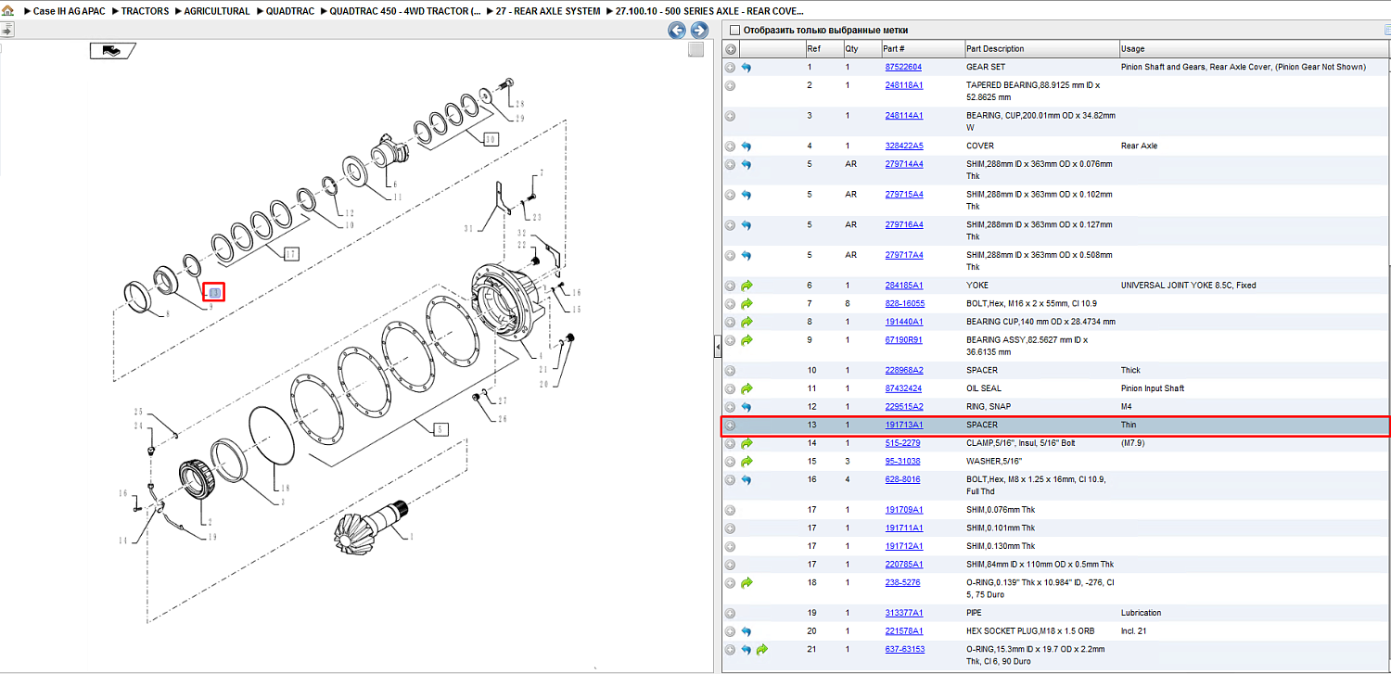
Task: Click the green arrow on the BEARING CUP row
Action: pyautogui.click(x=747, y=322)
